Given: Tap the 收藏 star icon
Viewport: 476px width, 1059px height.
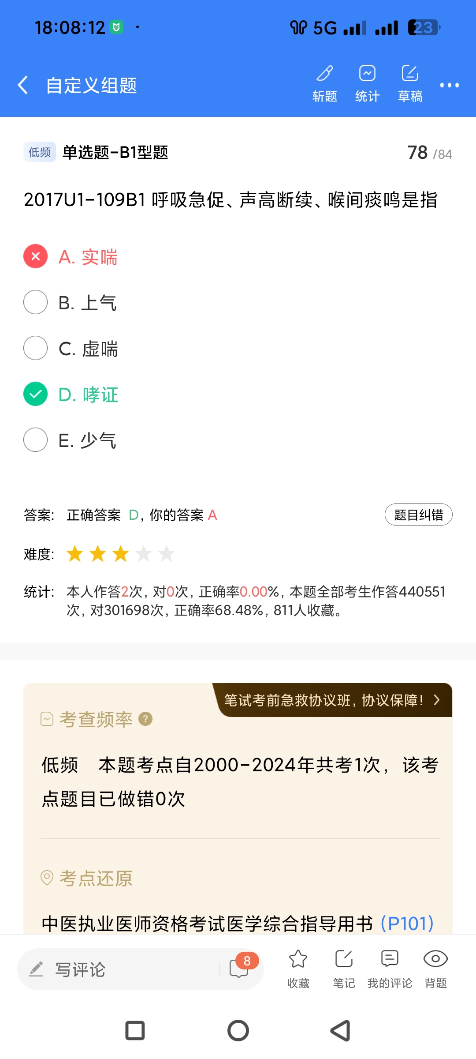Looking at the screenshot, I should click(298, 959).
